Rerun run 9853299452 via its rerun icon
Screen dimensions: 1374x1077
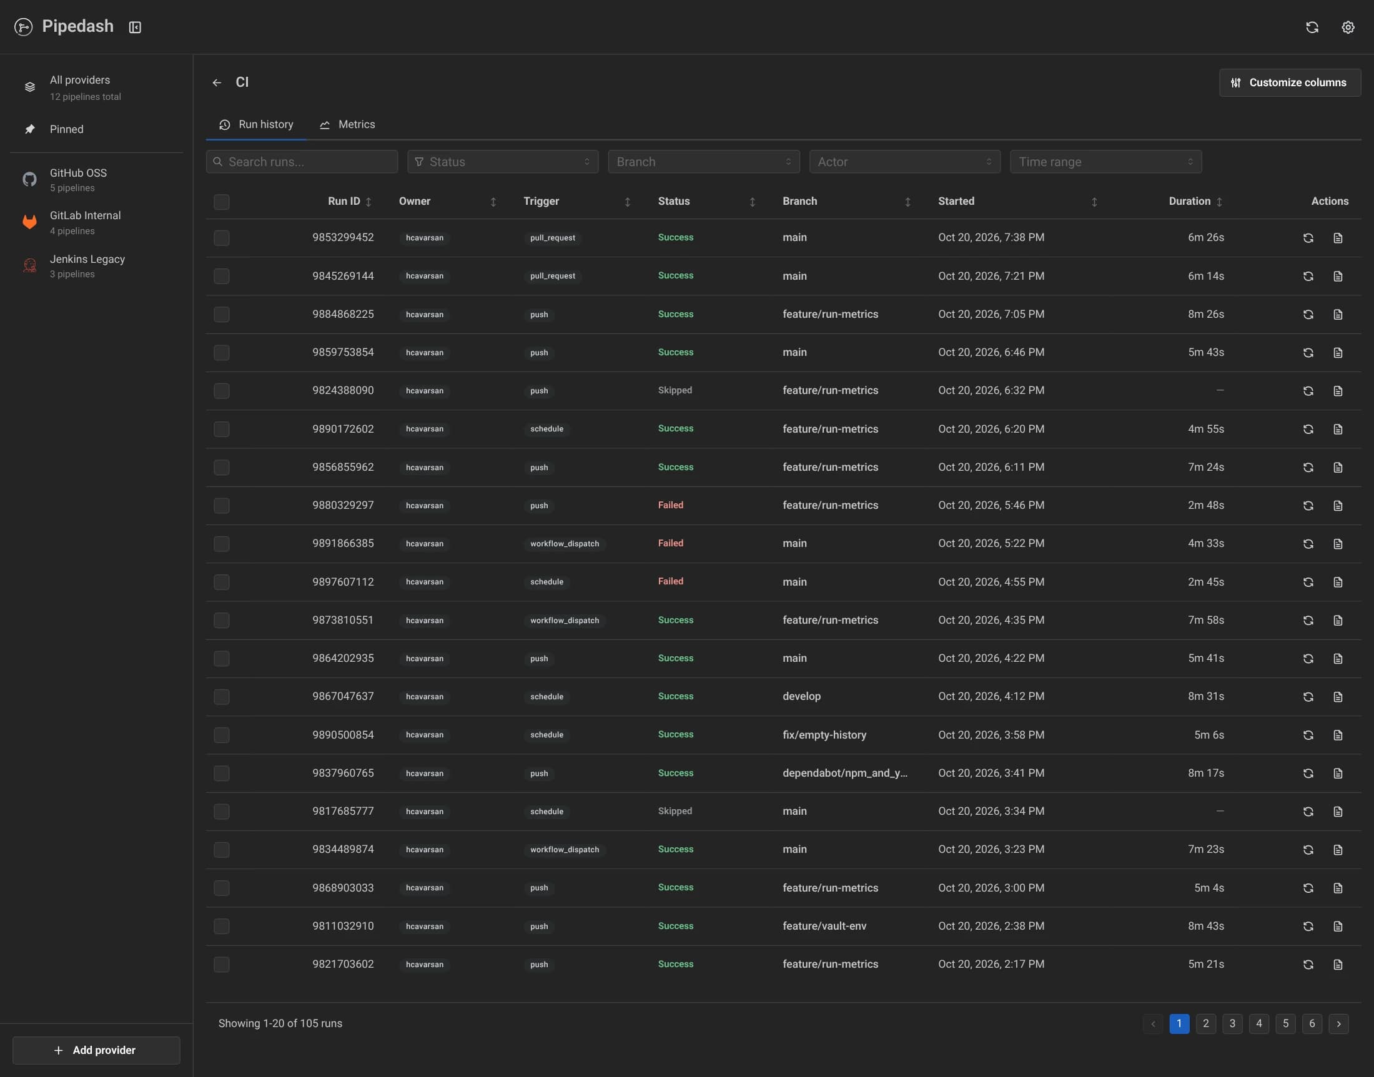point(1308,238)
